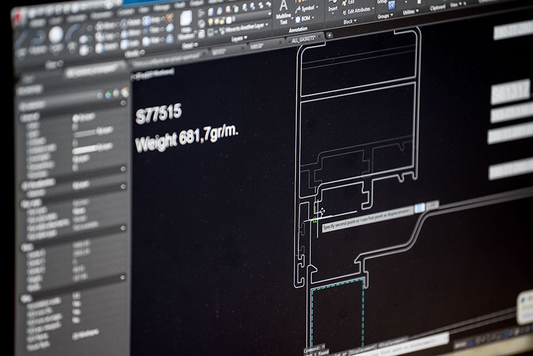Click the dynamic input coordinate field

420,207
